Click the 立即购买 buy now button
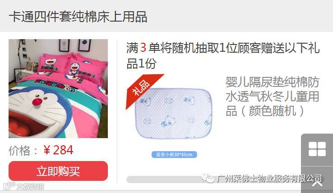Image resolution: width=333 pixels, height=193 pixels. coord(58,171)
